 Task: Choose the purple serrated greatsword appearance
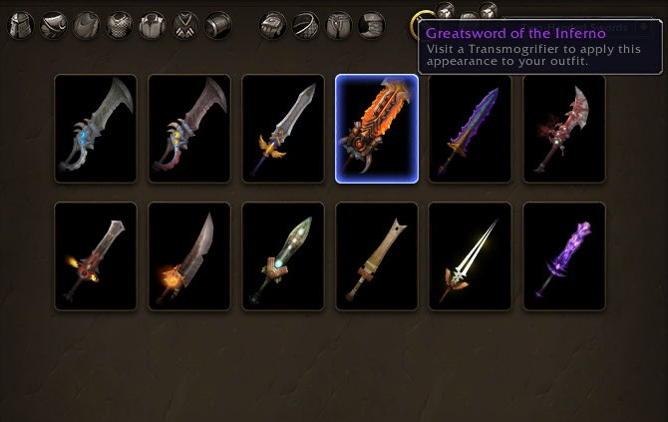coord(471,129)
